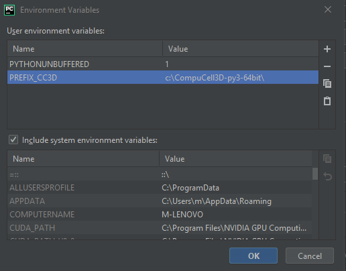Click the revert icon beside system variables
Image resolution: width=346 pixels, height=271 pixels.
[327, 176]
